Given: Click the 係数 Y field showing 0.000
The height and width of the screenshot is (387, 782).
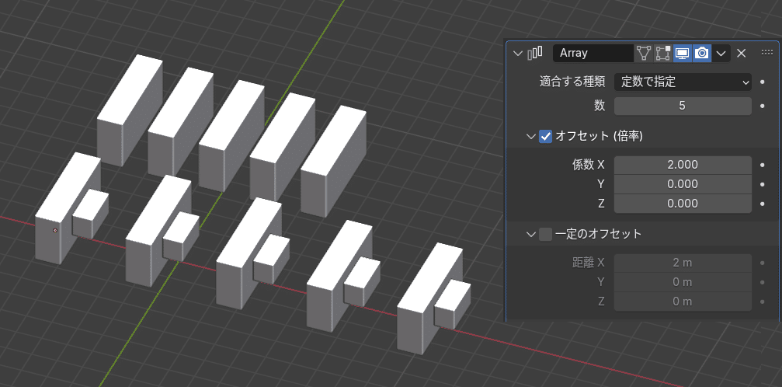Looking at the screenshot, I should [683, 184].
